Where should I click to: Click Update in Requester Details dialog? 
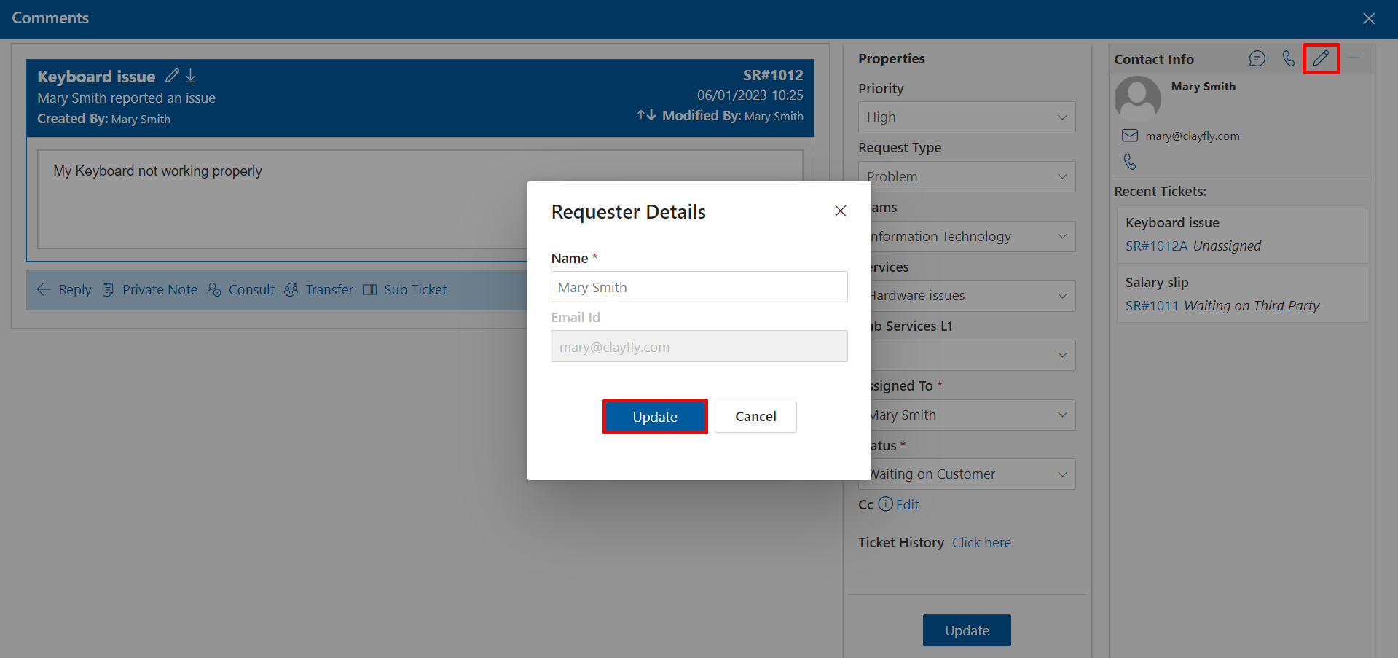click(x=655, y=417)
